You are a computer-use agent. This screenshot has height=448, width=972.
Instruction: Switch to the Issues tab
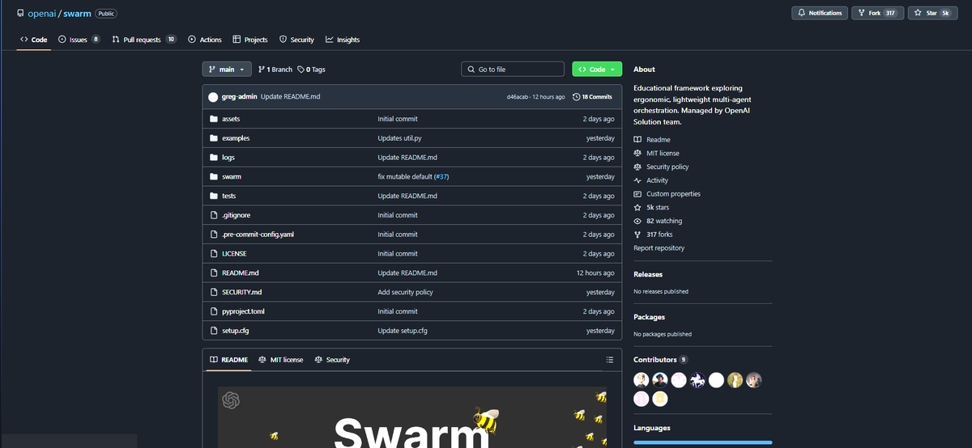79,40
